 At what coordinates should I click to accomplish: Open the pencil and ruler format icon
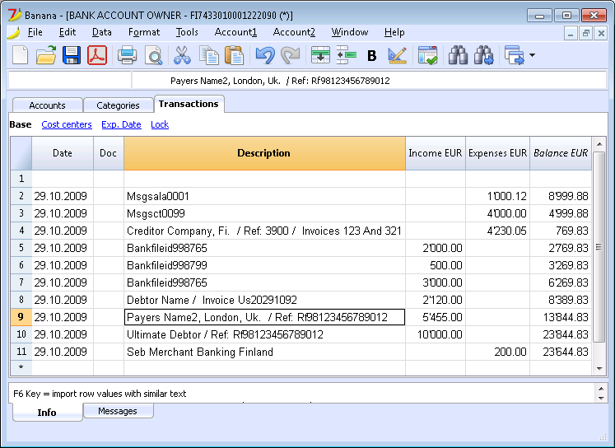(x=398, y=55)
